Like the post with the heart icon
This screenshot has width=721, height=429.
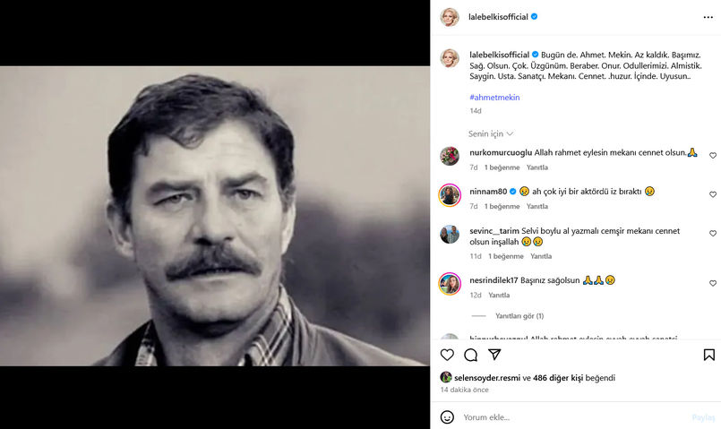point(447,355)
